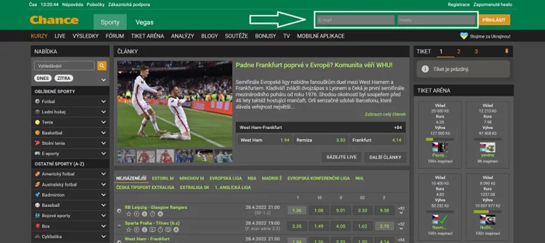Click the orange search magnifier icon
Screen dimensions: 545x243
[102, 66]
